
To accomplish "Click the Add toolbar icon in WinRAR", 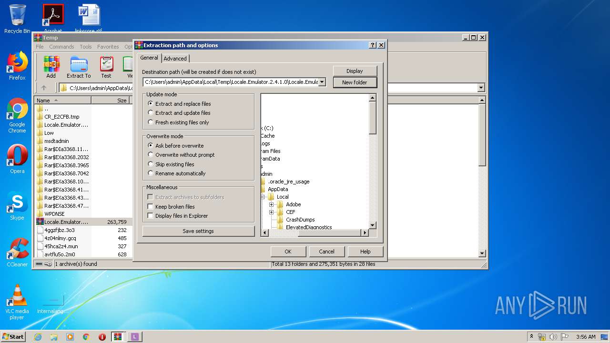I will [51, 67].
